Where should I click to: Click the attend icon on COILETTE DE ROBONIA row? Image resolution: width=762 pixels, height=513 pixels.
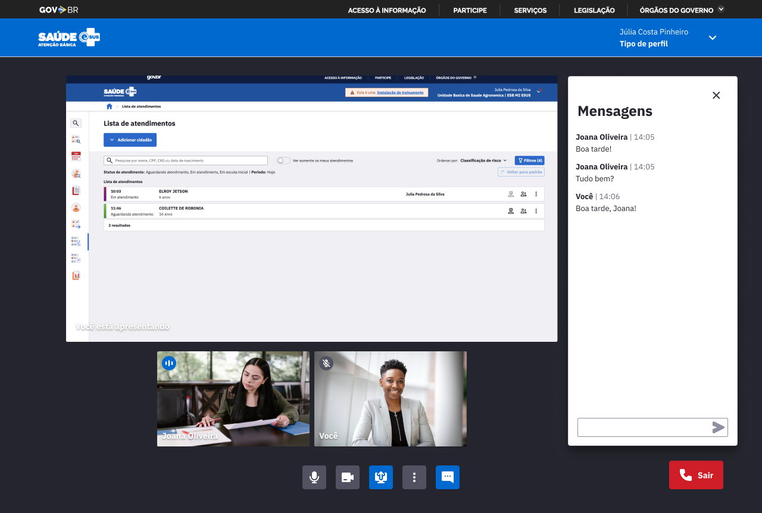pyautogui.click(x=511, y=211)
